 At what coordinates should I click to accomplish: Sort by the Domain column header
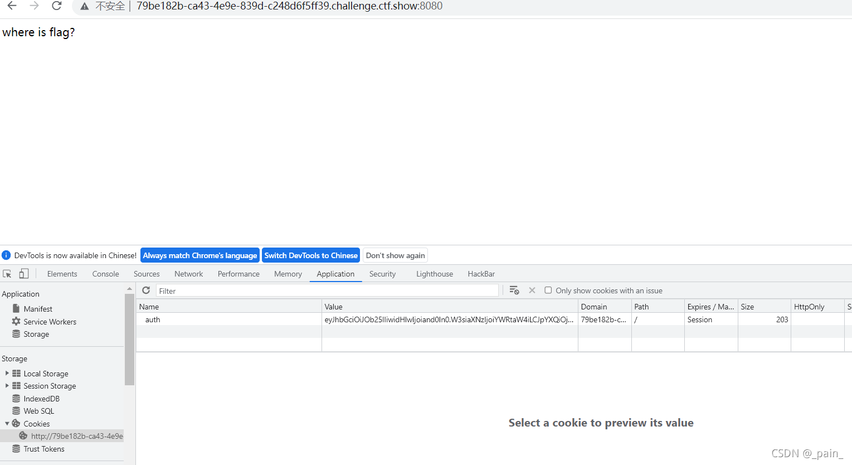coord(605,306)
